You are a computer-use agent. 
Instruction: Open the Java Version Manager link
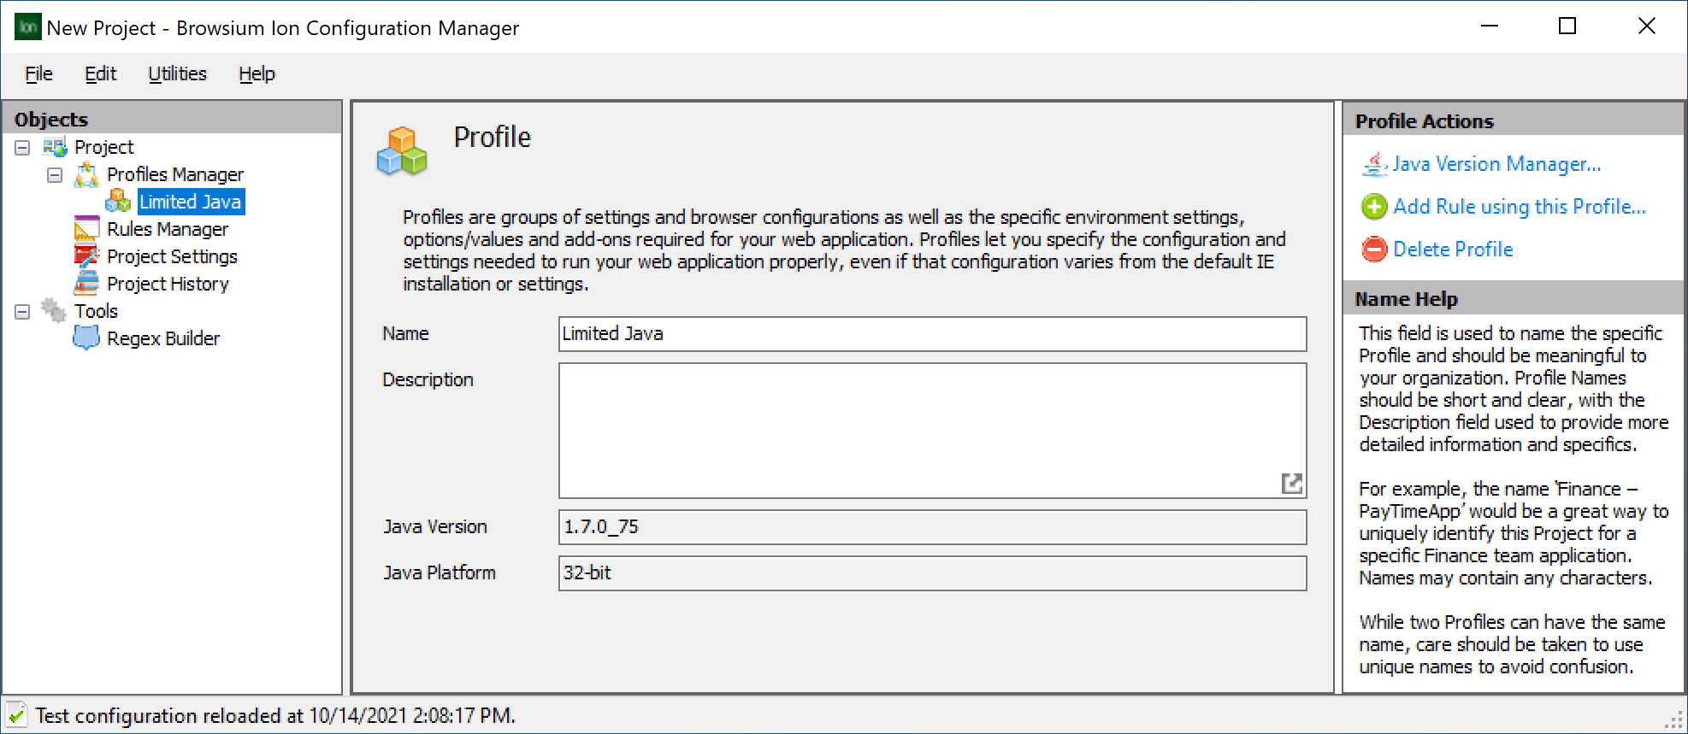1496,164
